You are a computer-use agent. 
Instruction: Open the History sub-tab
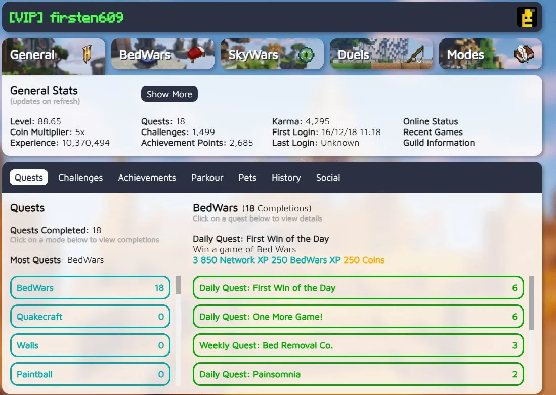click(286, 178)
